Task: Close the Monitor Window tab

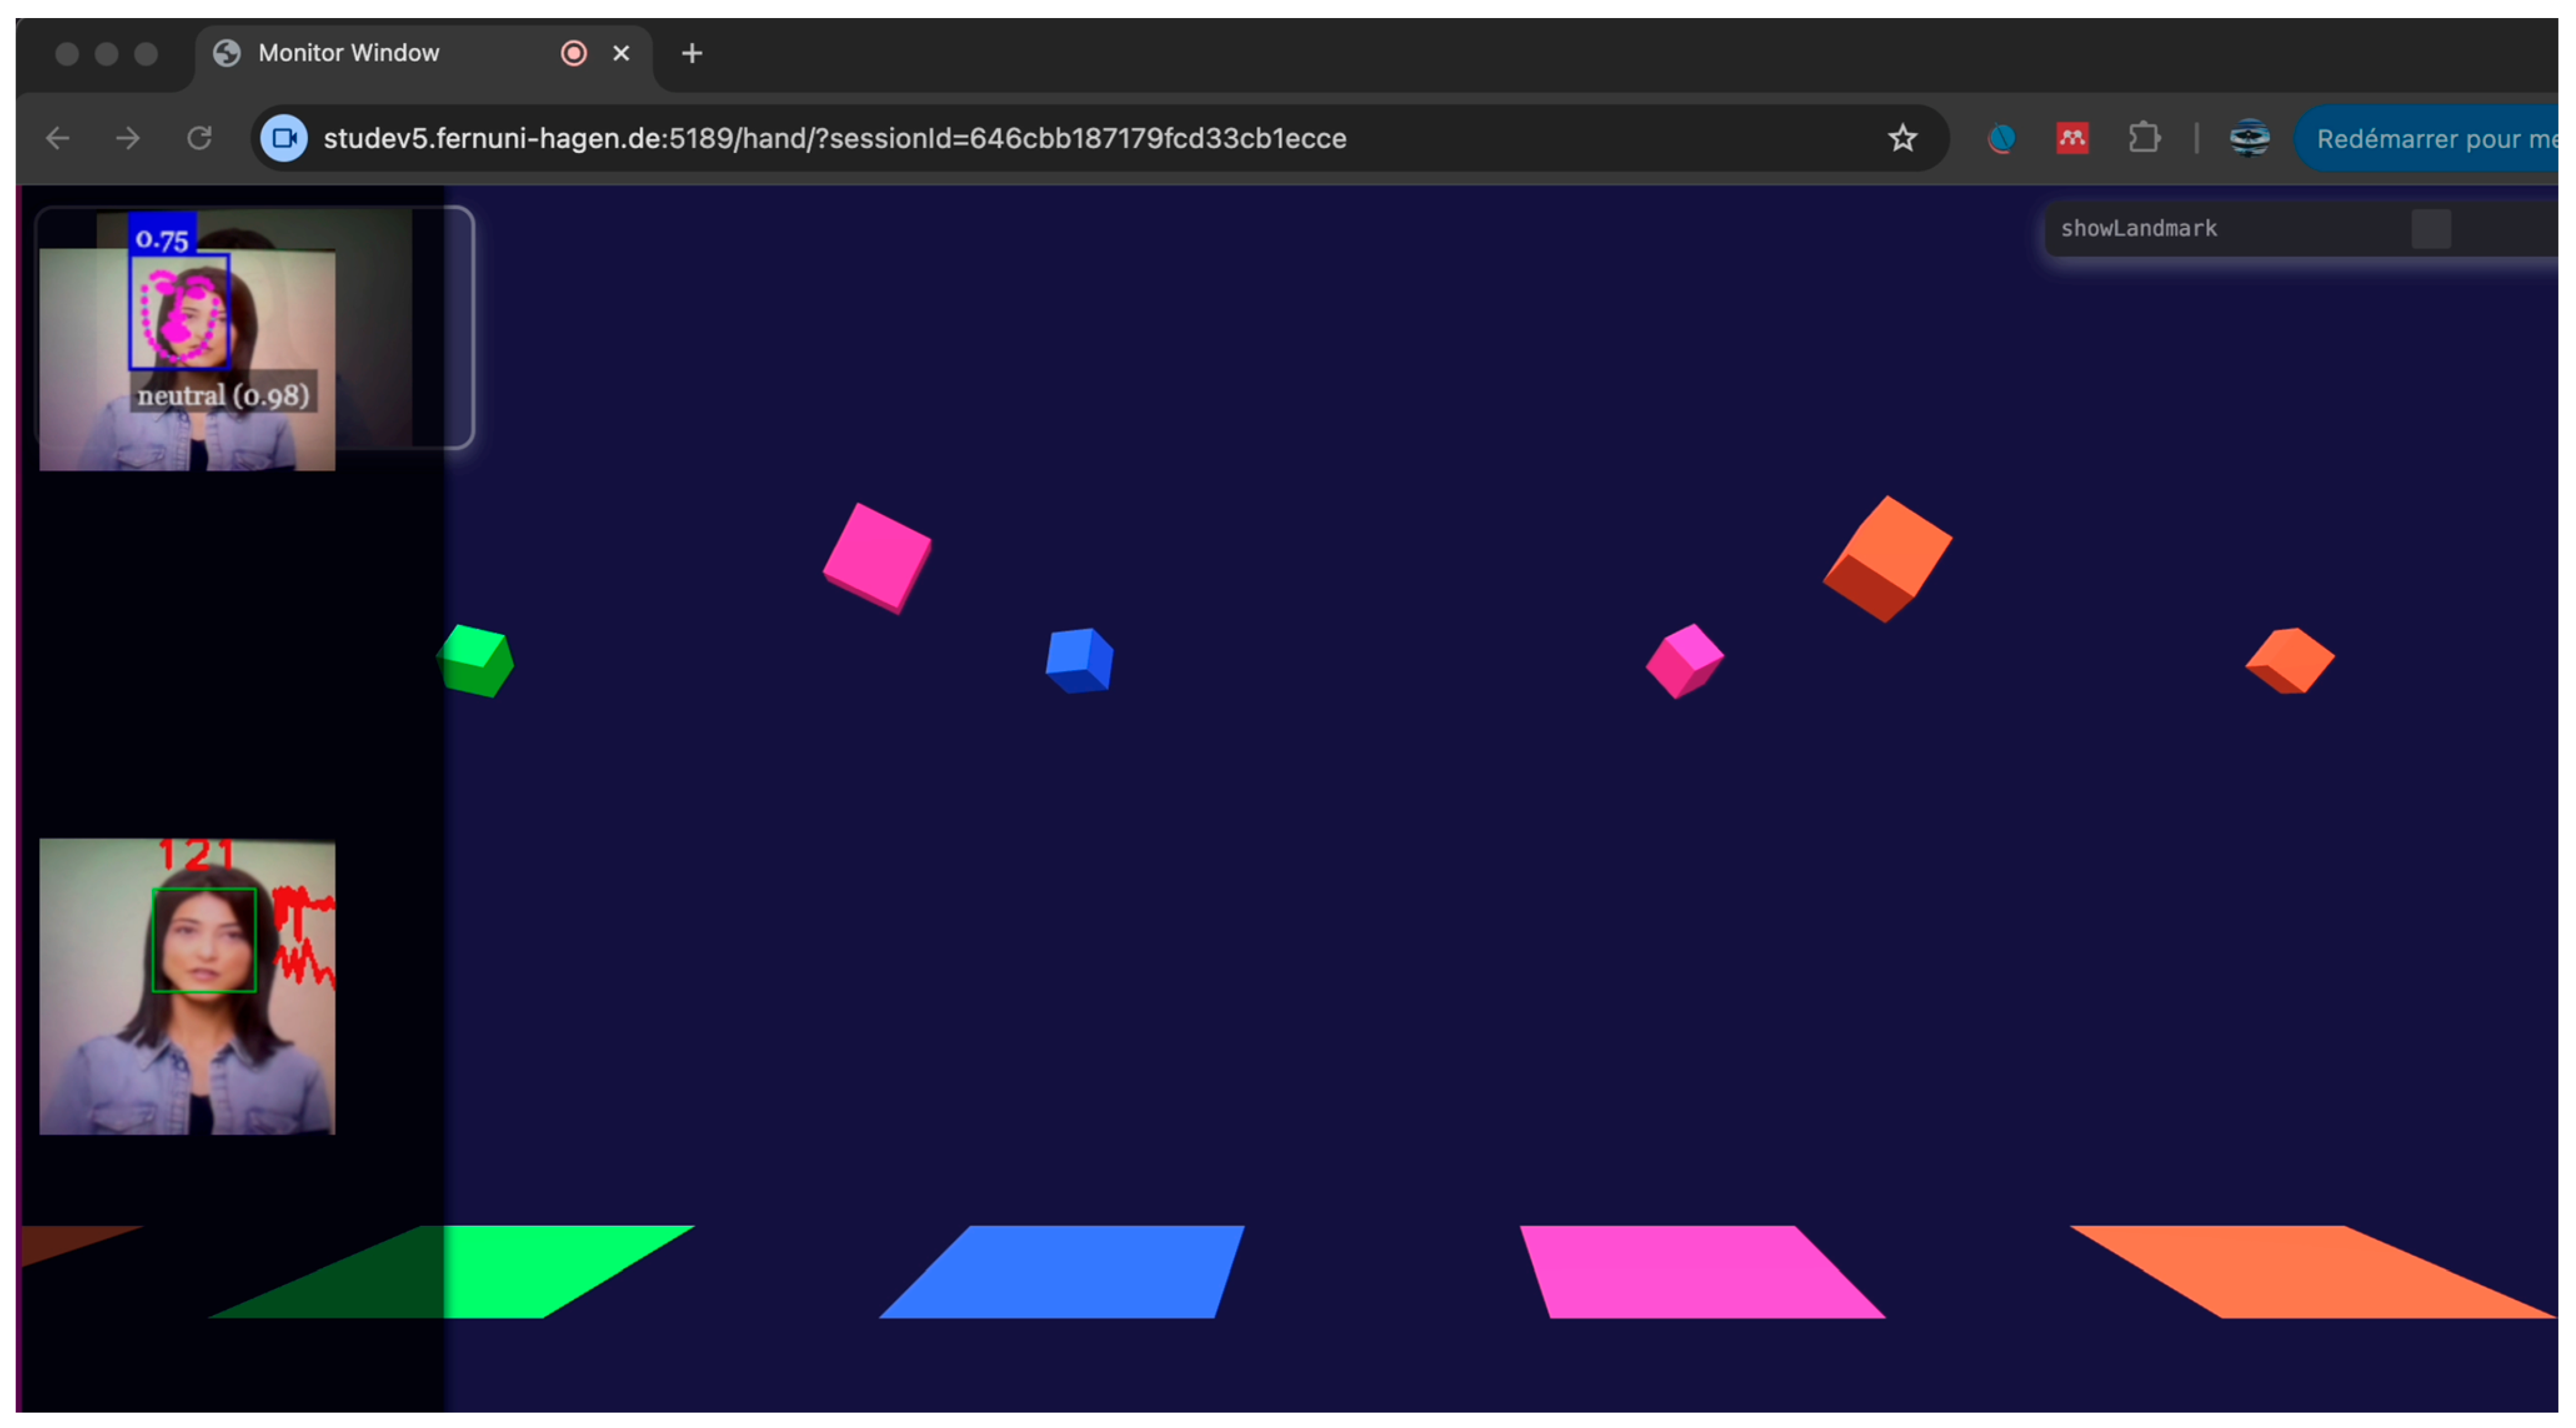Action: tap(621, 53)
